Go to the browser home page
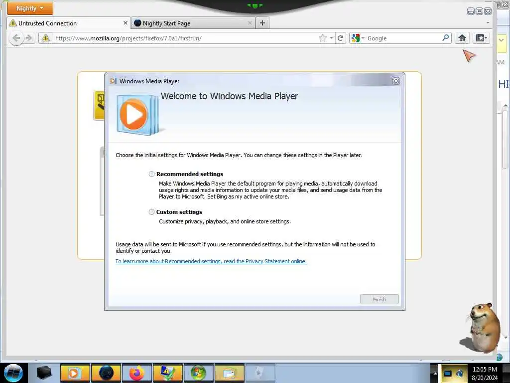Image resolution: width=510 pixels, height=383 pixels. click(462, 38)
